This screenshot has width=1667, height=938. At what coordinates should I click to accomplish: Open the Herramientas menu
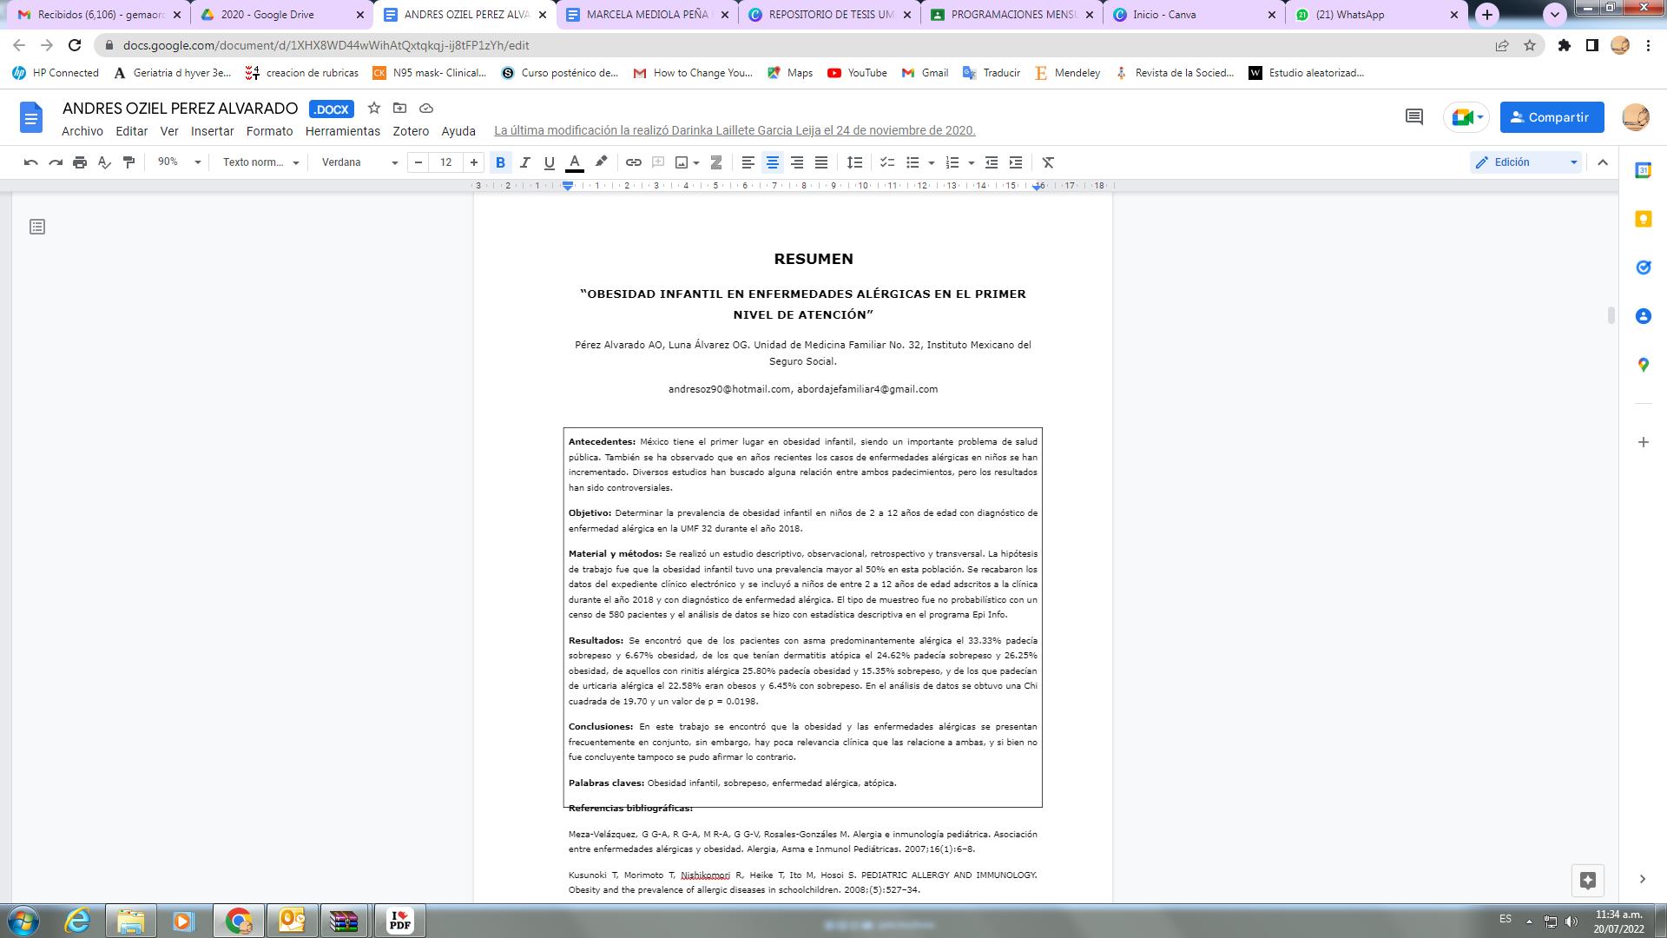click(343, 131)
